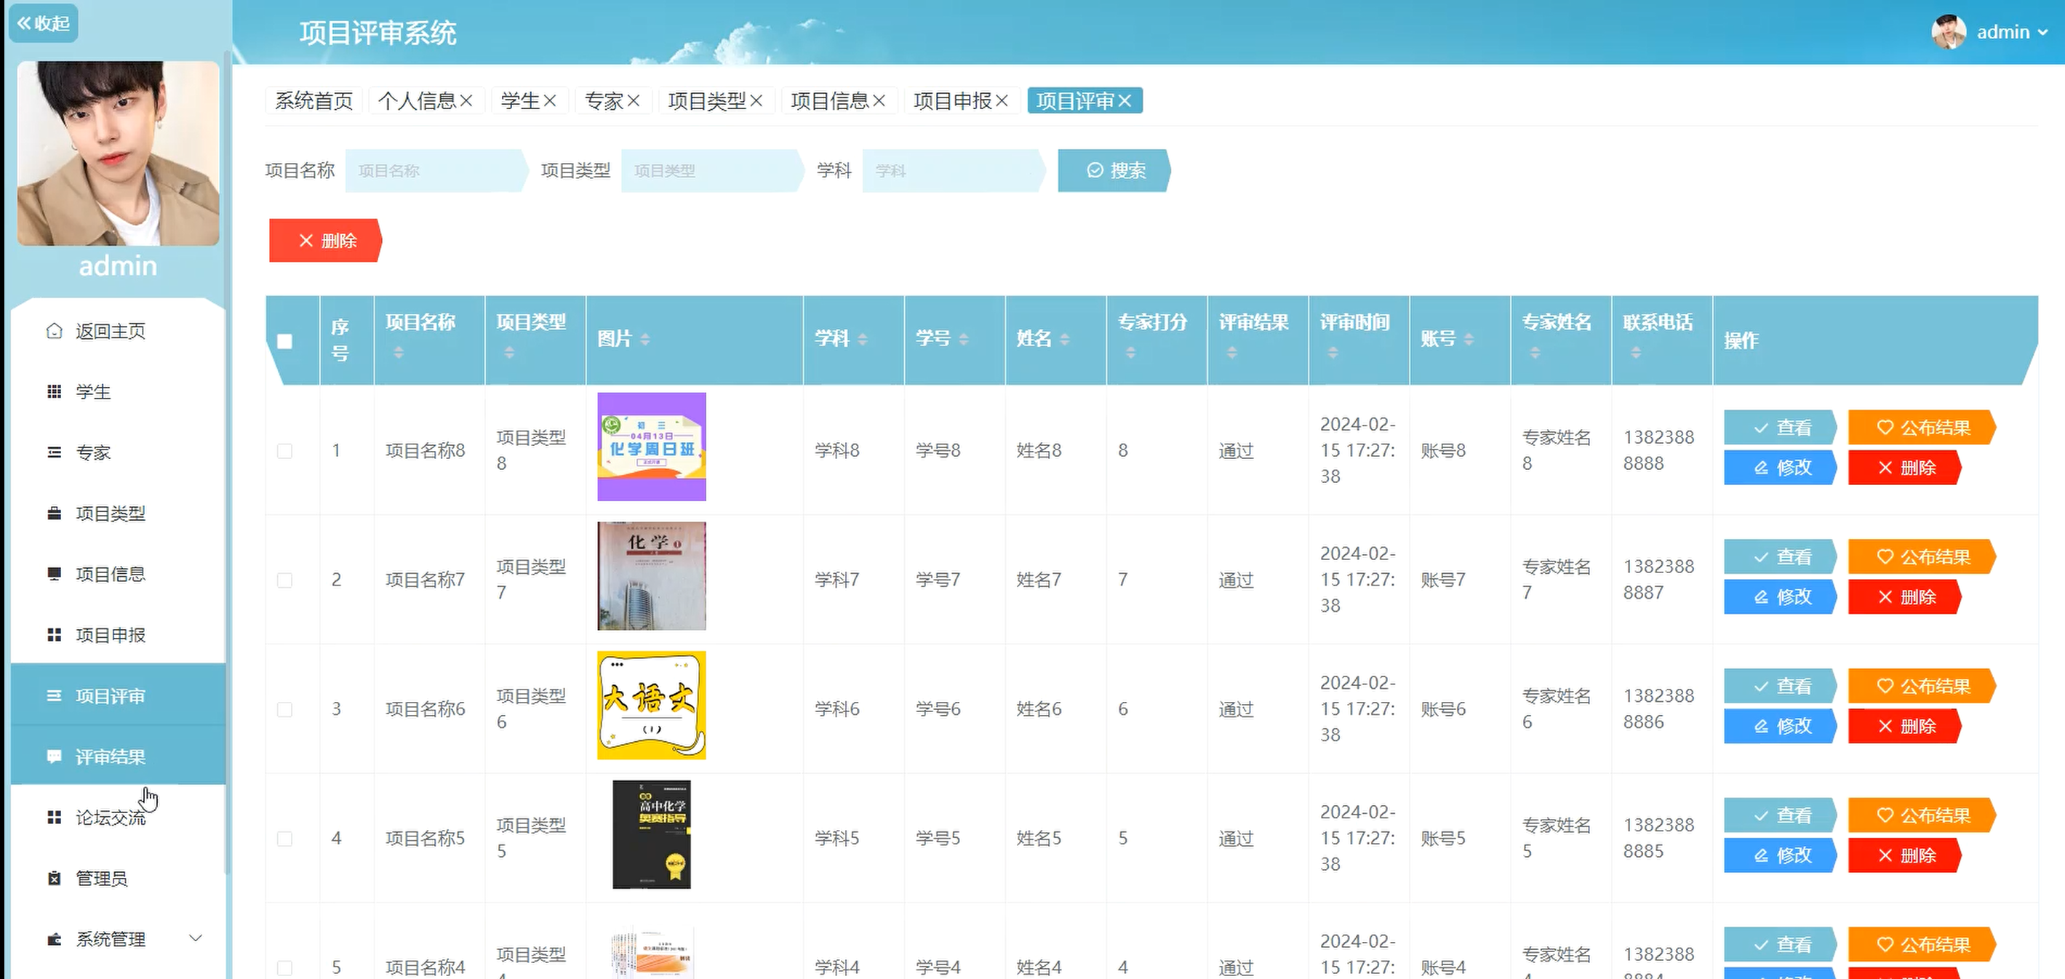Sort by 学科 column

(x=863, y=339)
